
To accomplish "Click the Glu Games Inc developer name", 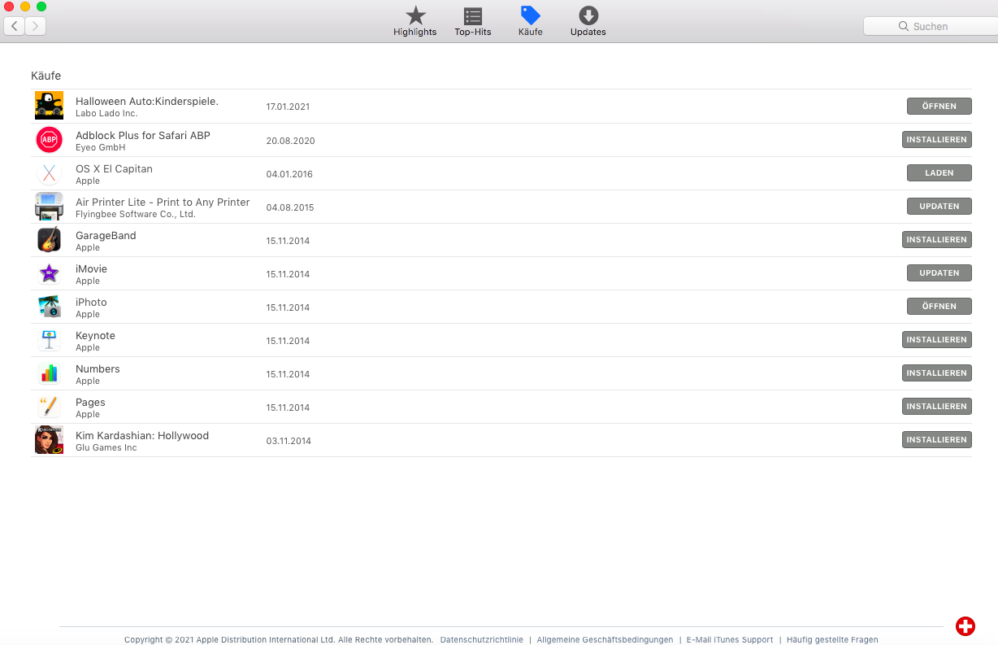I will coord(106,447).
